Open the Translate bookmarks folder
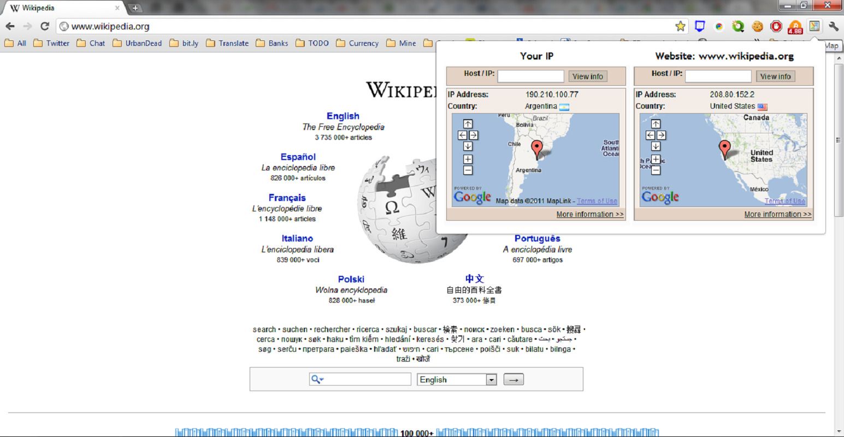Screen dimensions: 844x437 pyautogui.click(x=228, y=43)
